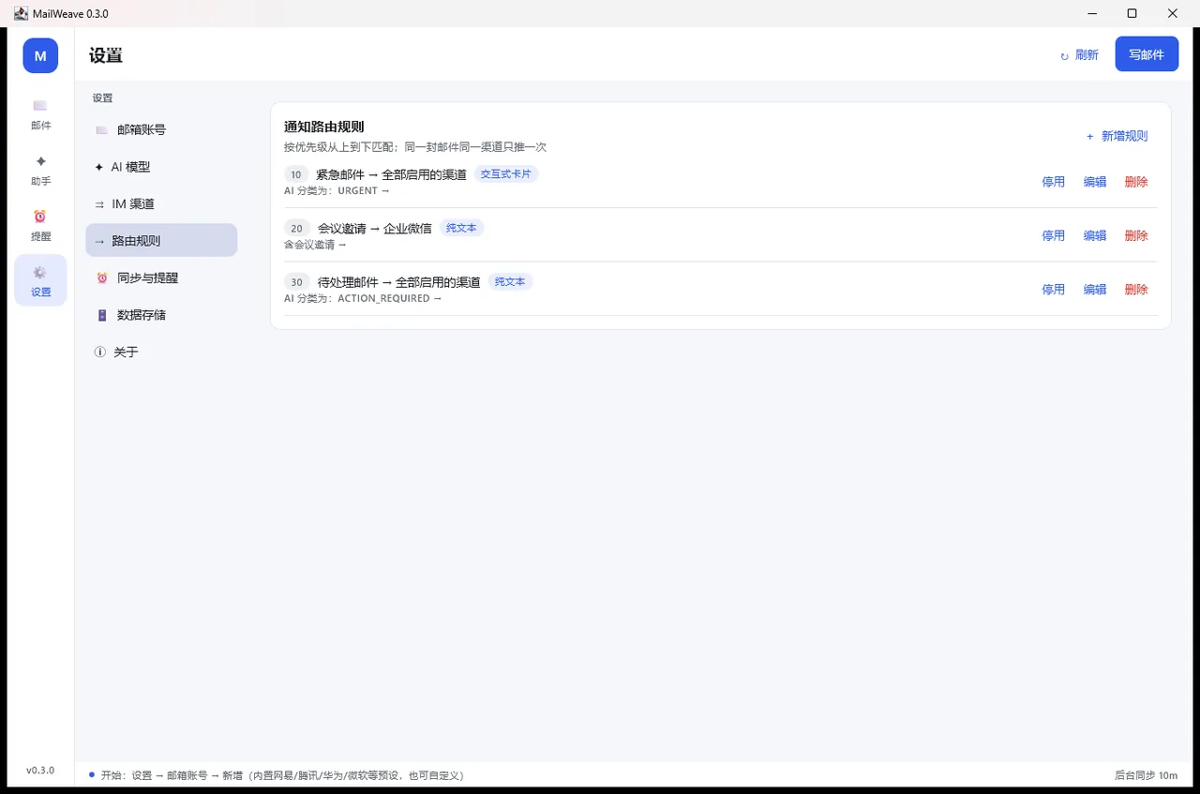The height and width of the screenshot is (794, 1200).
Task: Click the info icon beside 关于
Action: [100, 352]
